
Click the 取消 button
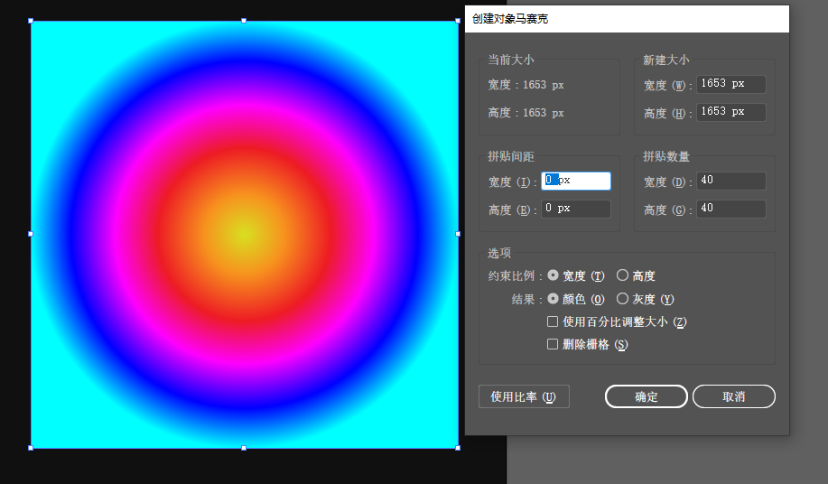734,396
